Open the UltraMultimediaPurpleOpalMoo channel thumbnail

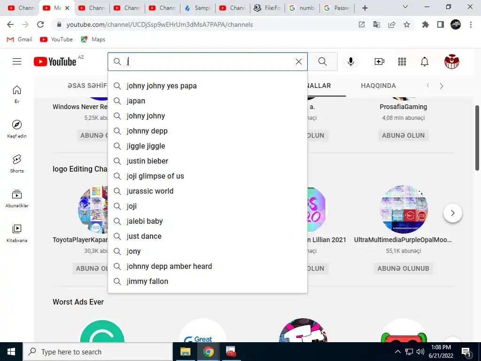tap(403, 209)
